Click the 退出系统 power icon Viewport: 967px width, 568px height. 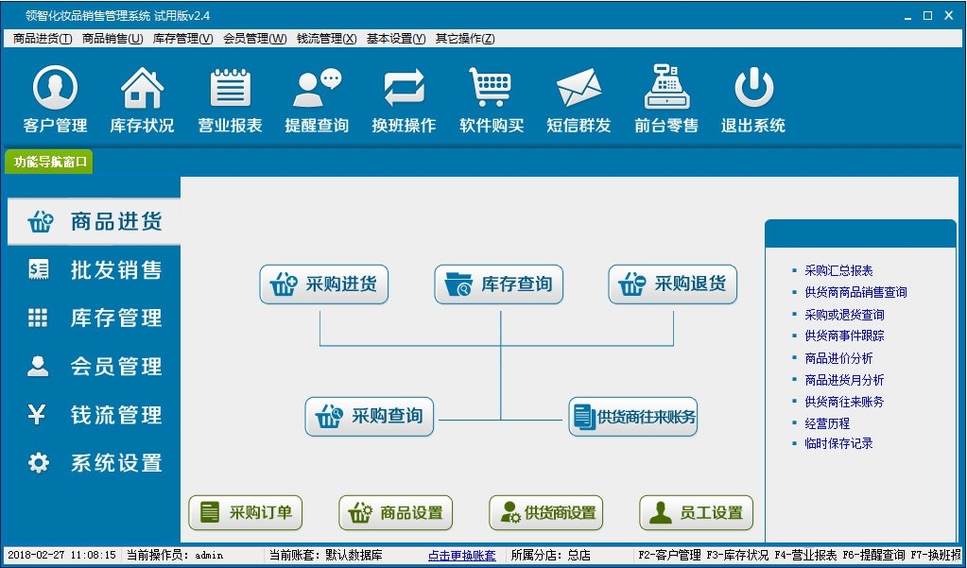point(753,99)
